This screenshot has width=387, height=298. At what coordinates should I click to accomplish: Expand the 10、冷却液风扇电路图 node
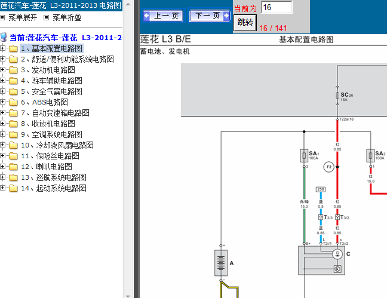point(2,145)
